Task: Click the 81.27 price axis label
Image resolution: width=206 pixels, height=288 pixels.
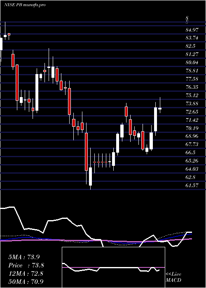Action: [192, 54]
